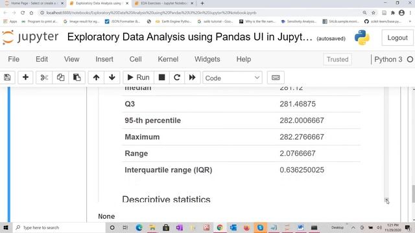Move selected cell down arrow
Viewport: 415px width, 233px height.
(112, 78)
